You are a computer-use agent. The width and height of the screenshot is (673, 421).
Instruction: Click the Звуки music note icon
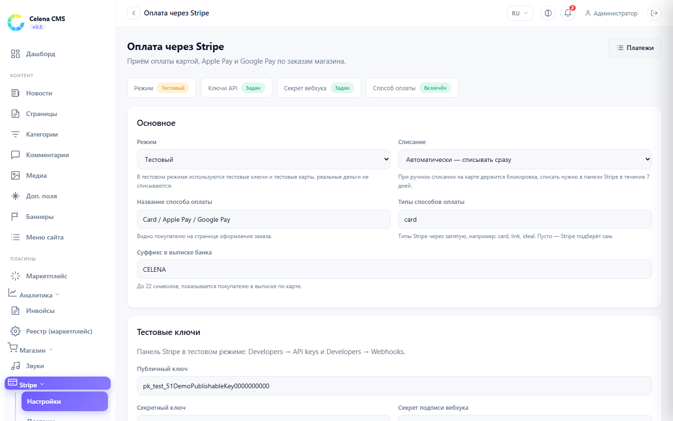[x=15, y=366]
